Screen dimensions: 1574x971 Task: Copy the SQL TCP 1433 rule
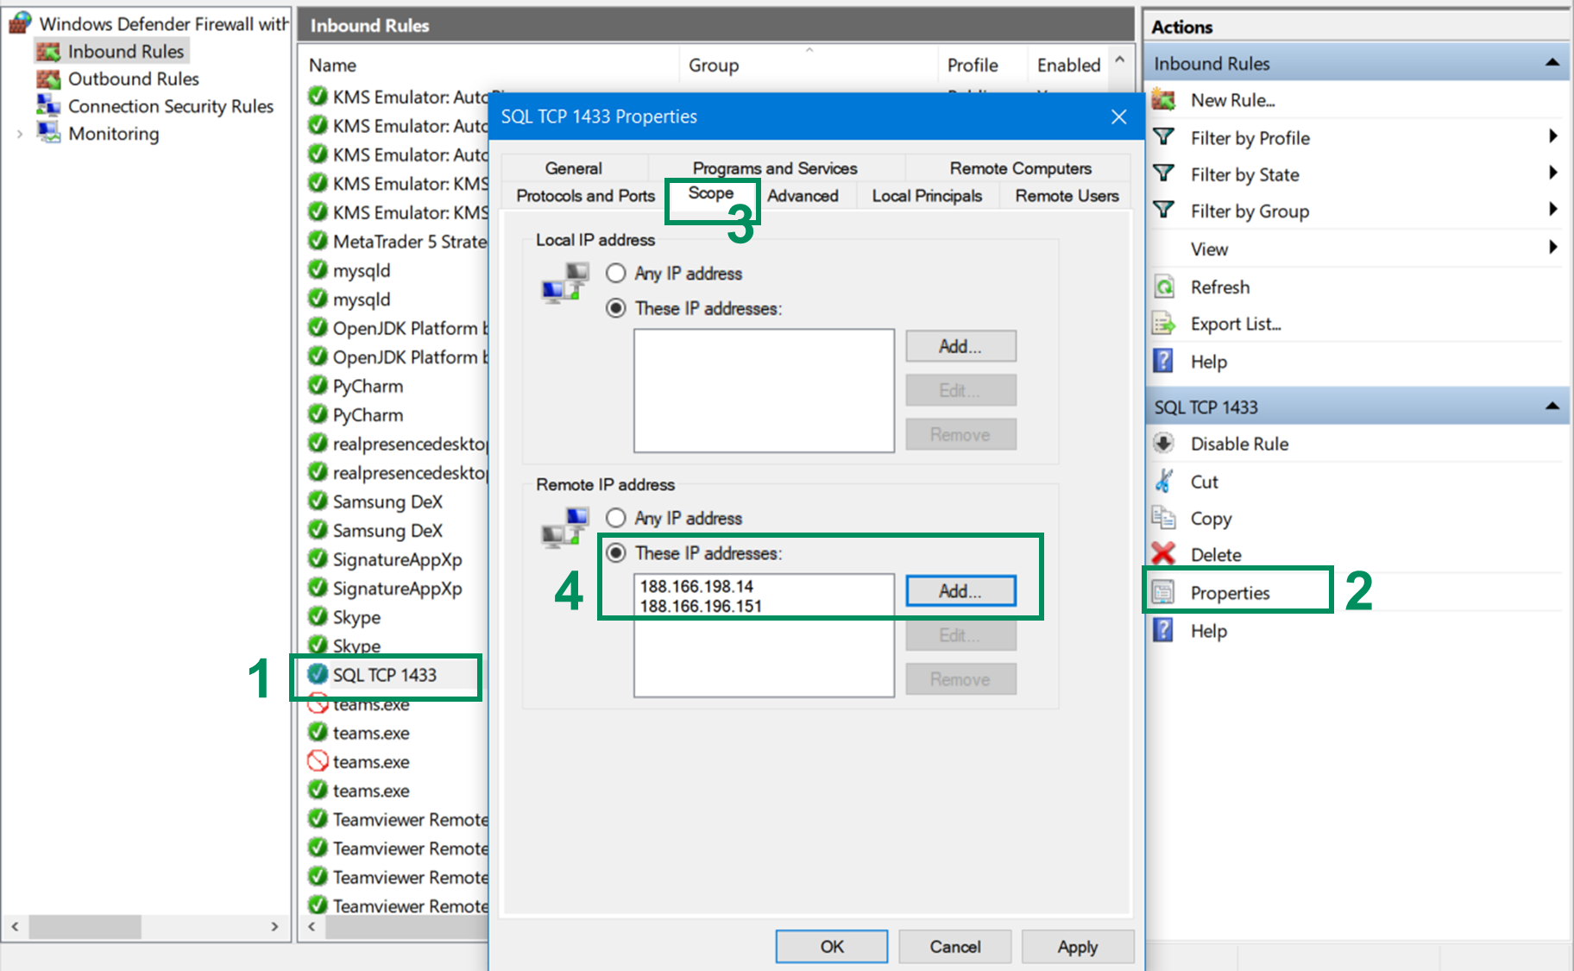pos(1212,518)
